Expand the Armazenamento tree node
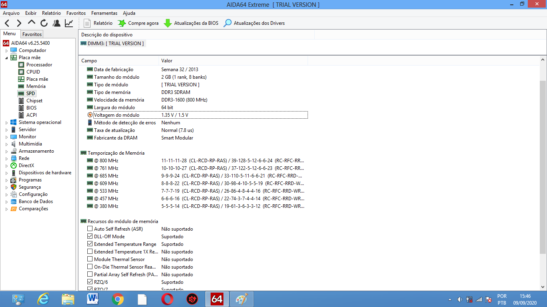 click(x=6, y=152)
